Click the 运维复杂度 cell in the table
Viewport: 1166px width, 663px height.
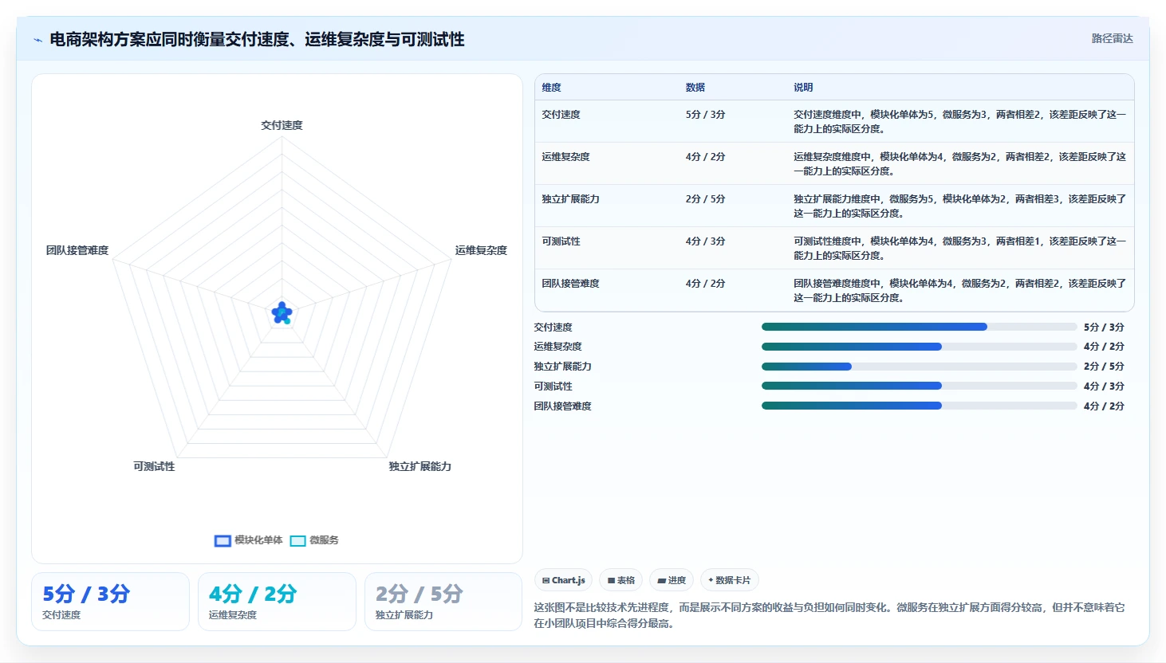566,157
